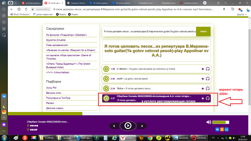The height and width of the screenshot is (141, 251).
Task: Close the active Я готов цело tab
Action: [x=62, y=3]
